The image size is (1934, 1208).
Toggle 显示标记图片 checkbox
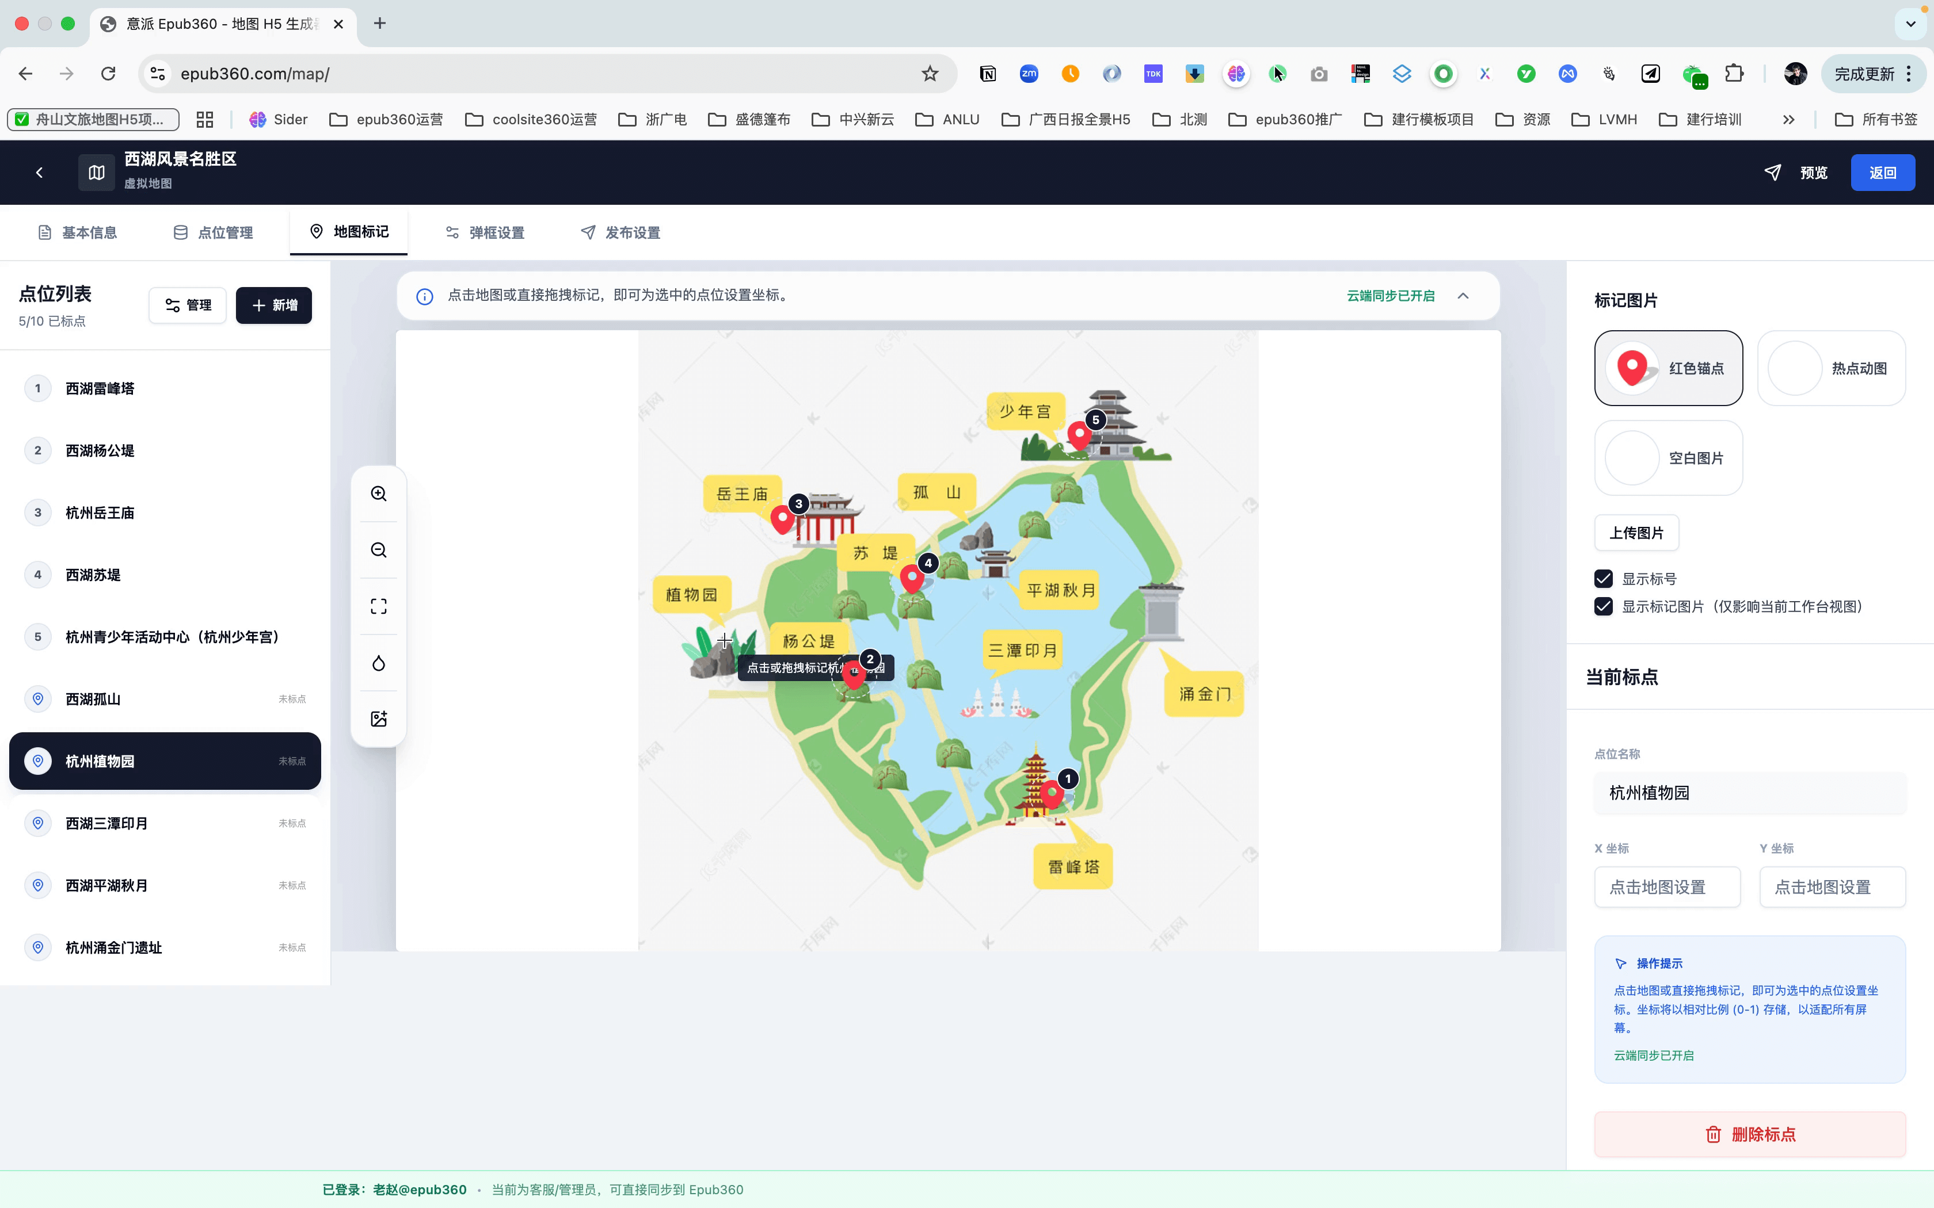[1603, 606]
